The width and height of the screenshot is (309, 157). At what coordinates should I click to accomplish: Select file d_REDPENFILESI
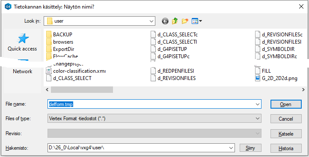click(172, 71)
